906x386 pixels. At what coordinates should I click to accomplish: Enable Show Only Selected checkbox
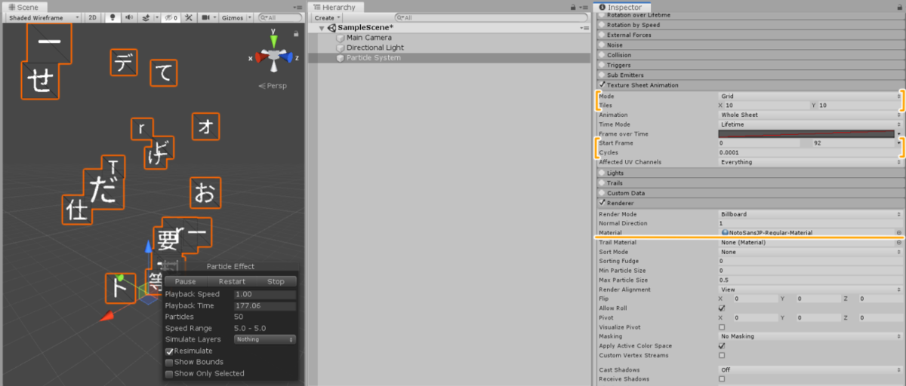point(169,373)
